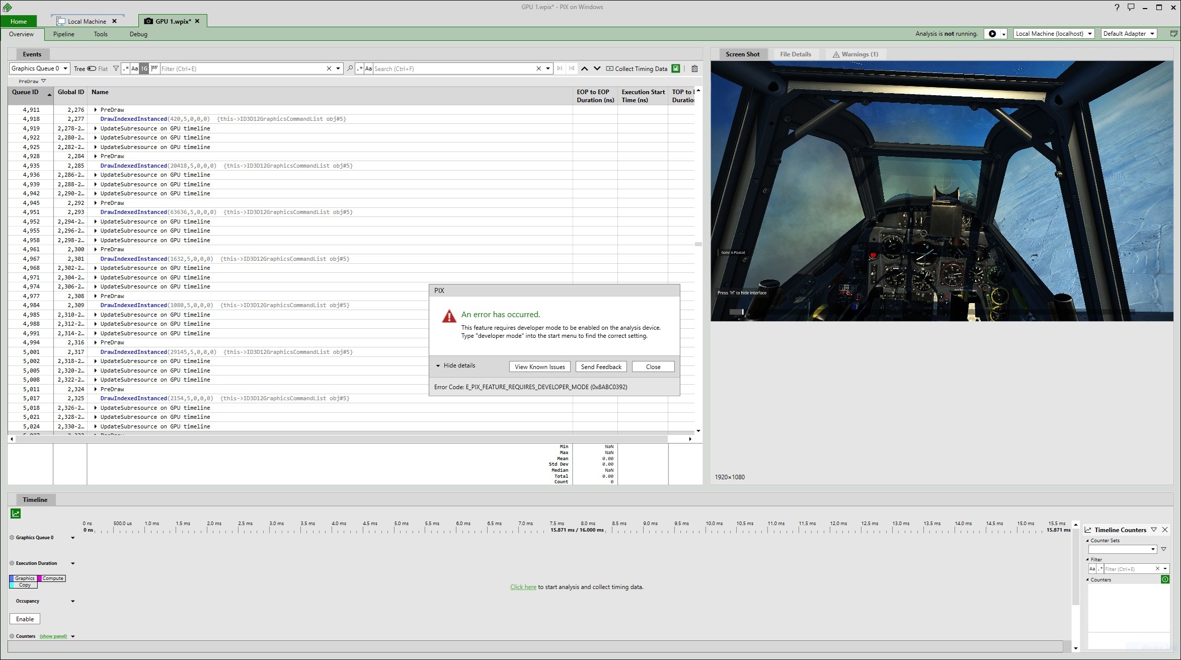Screen dimensions: 1181x660
Task: Open the help question mark icon
Action: (x=1117, y=7)
